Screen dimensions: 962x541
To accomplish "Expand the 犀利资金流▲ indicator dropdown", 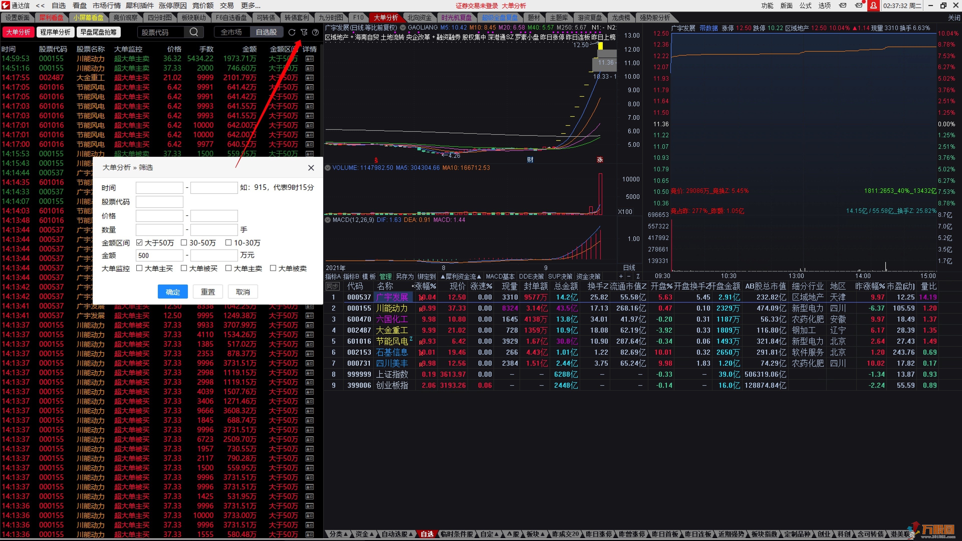I will click(x=461, y=277).
